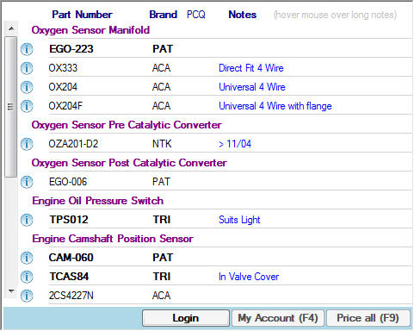Open info icon for CAM-060
The height and width of the screenshot is (331, 414).
click(x=27, y=258)
